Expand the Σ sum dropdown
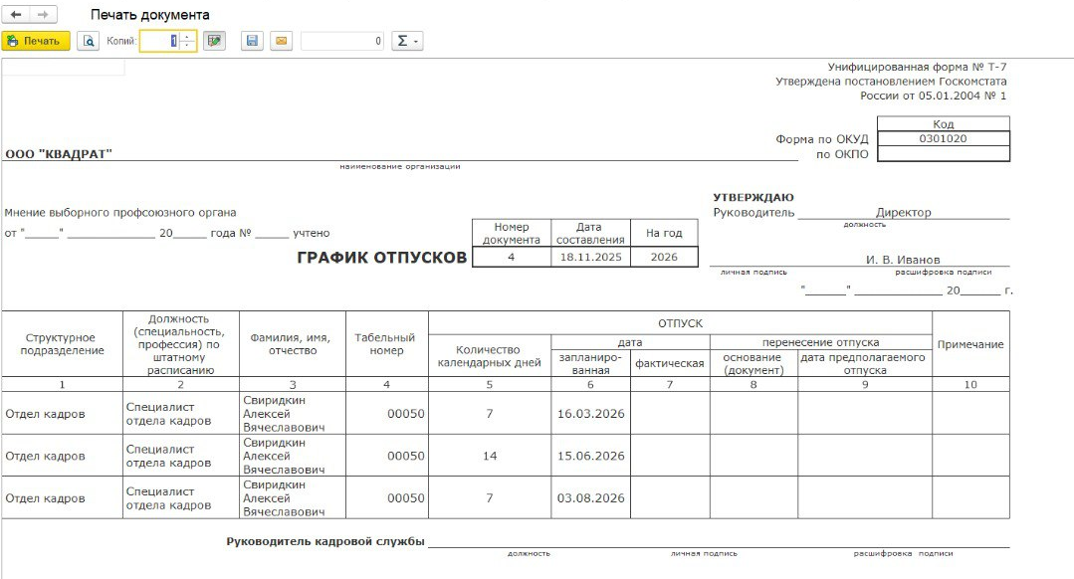1074x579 pixels. tap(408, 41)
